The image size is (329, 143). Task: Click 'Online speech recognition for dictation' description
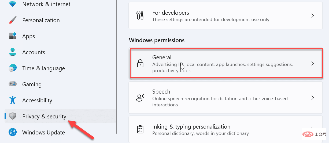point(220,102)
